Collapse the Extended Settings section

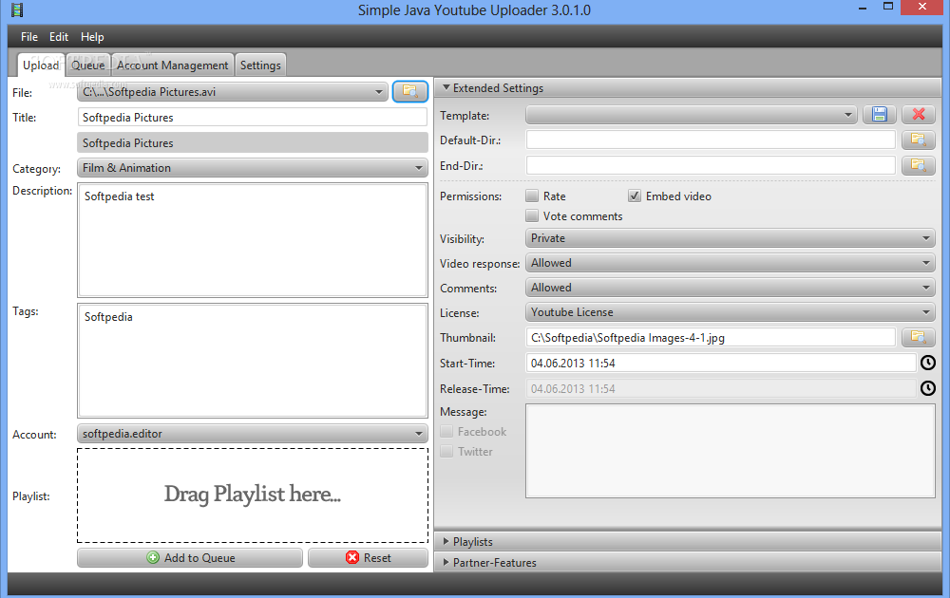point(688,87)
